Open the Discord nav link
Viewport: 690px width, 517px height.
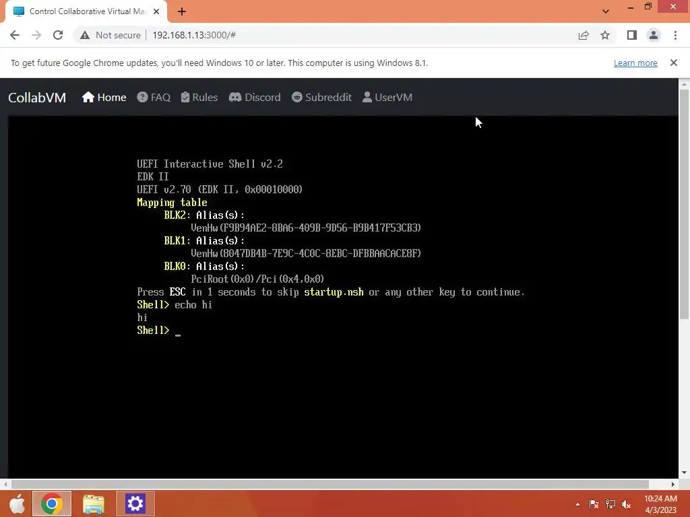click(x=255, y=97)
